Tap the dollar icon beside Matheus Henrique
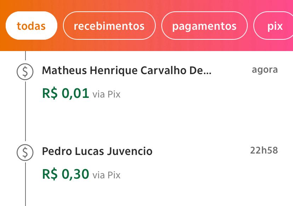This screenshot has height=206, width=293. tap(25, 71)
